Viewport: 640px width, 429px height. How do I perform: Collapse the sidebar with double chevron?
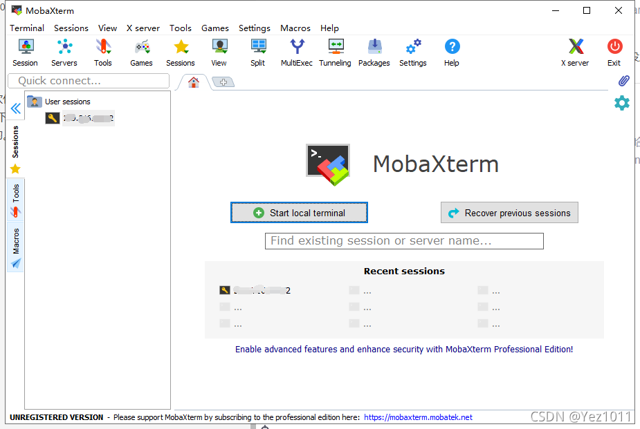point(15,108)
